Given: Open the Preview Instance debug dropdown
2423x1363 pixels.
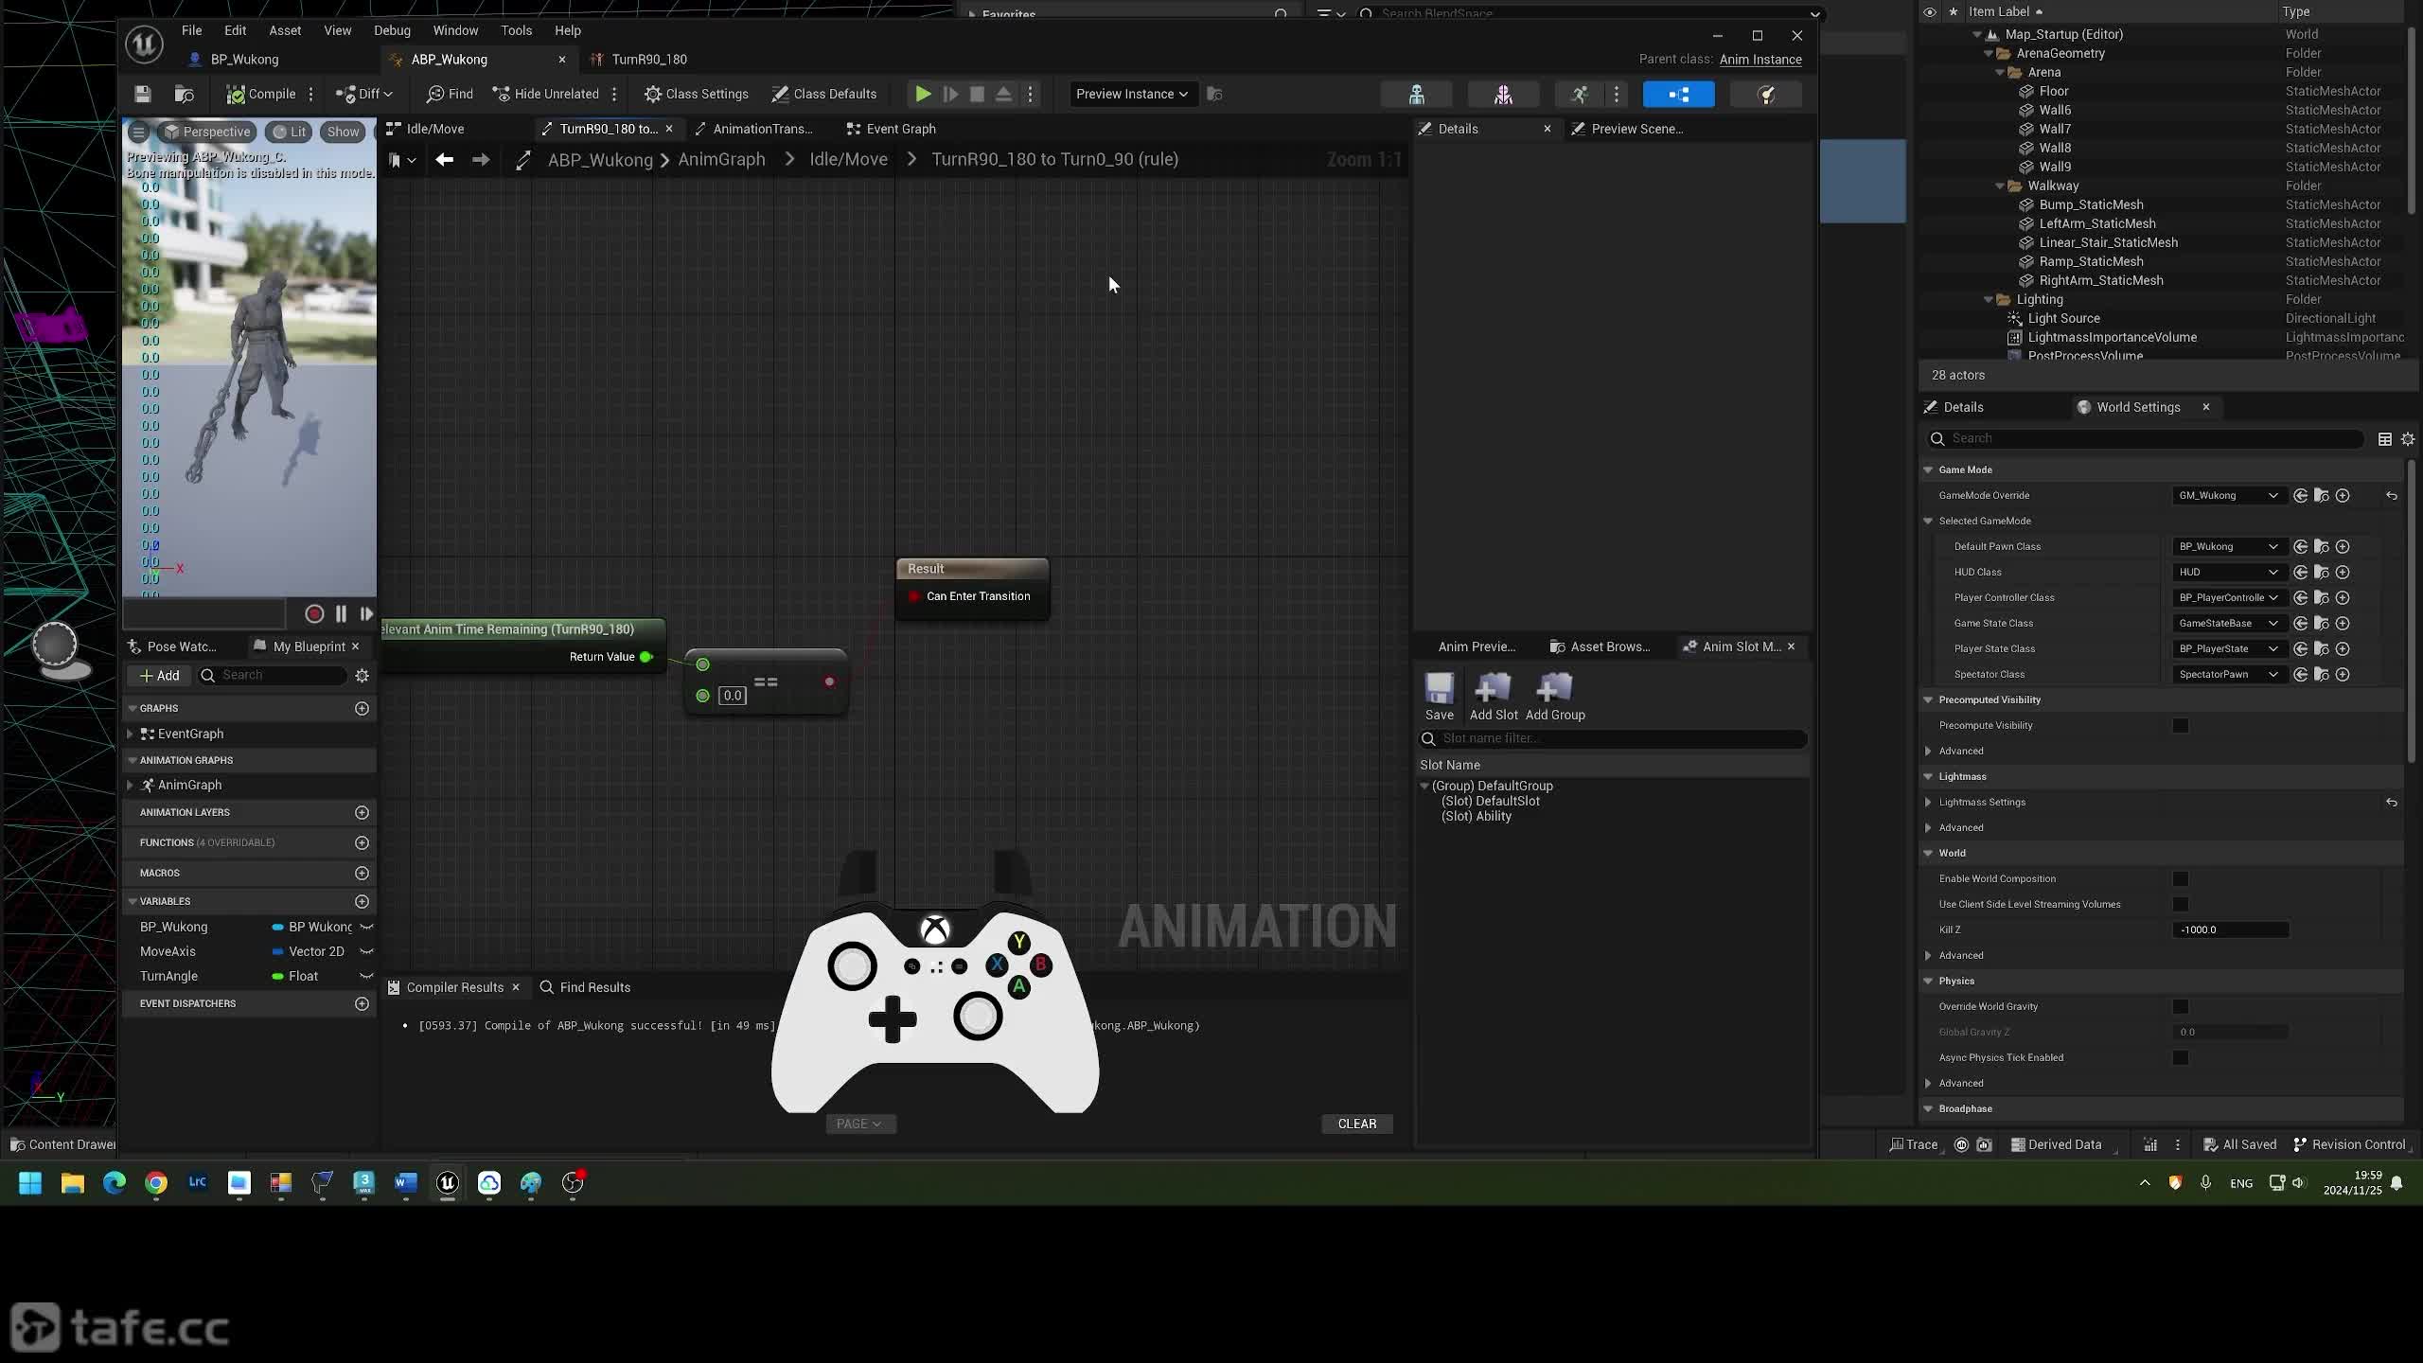Looking at the screenshot, I should click(x=1131, y=94).
